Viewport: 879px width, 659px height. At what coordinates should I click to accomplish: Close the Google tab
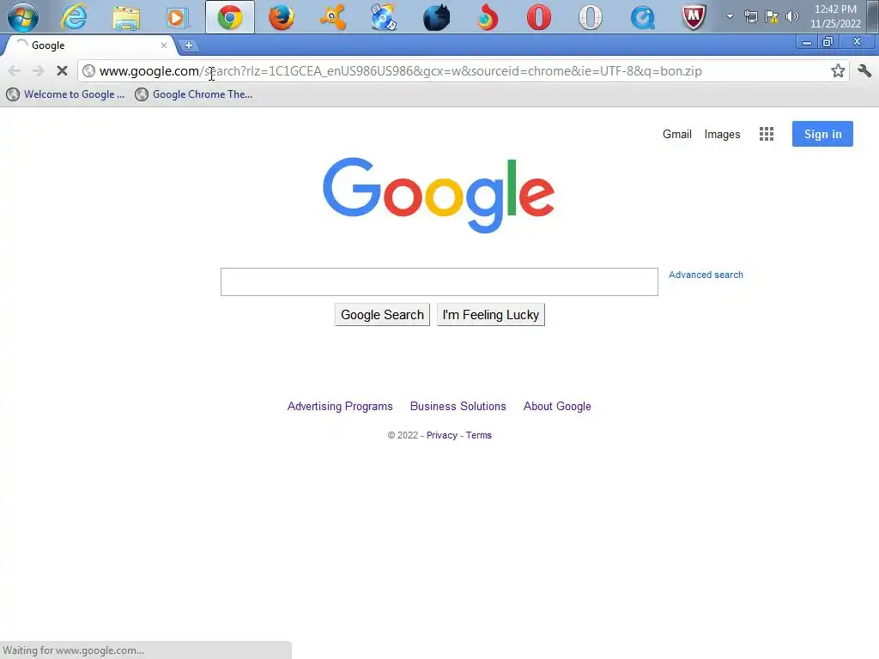coord(164,45)
